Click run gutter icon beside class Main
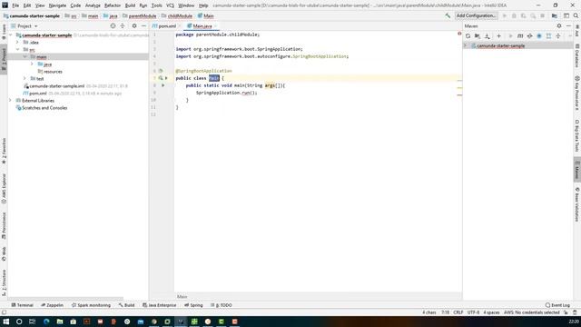The width and height of the screenshot is (581, 327). pos(166,78)
